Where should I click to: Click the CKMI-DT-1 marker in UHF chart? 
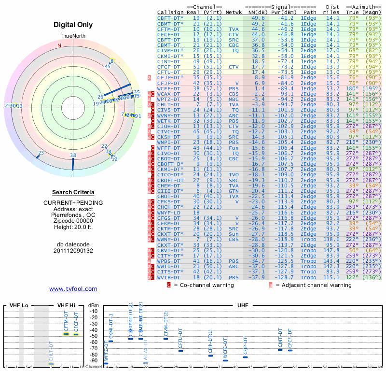coord(111,341)
